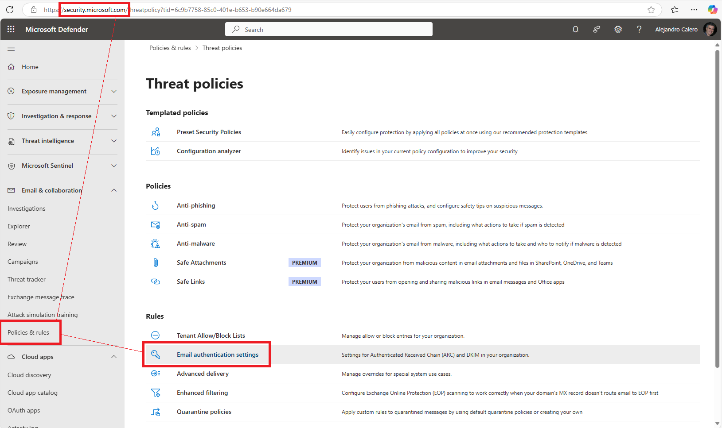
Task: Click the Anti-phishing hook icon
Action: click(156, 205)
